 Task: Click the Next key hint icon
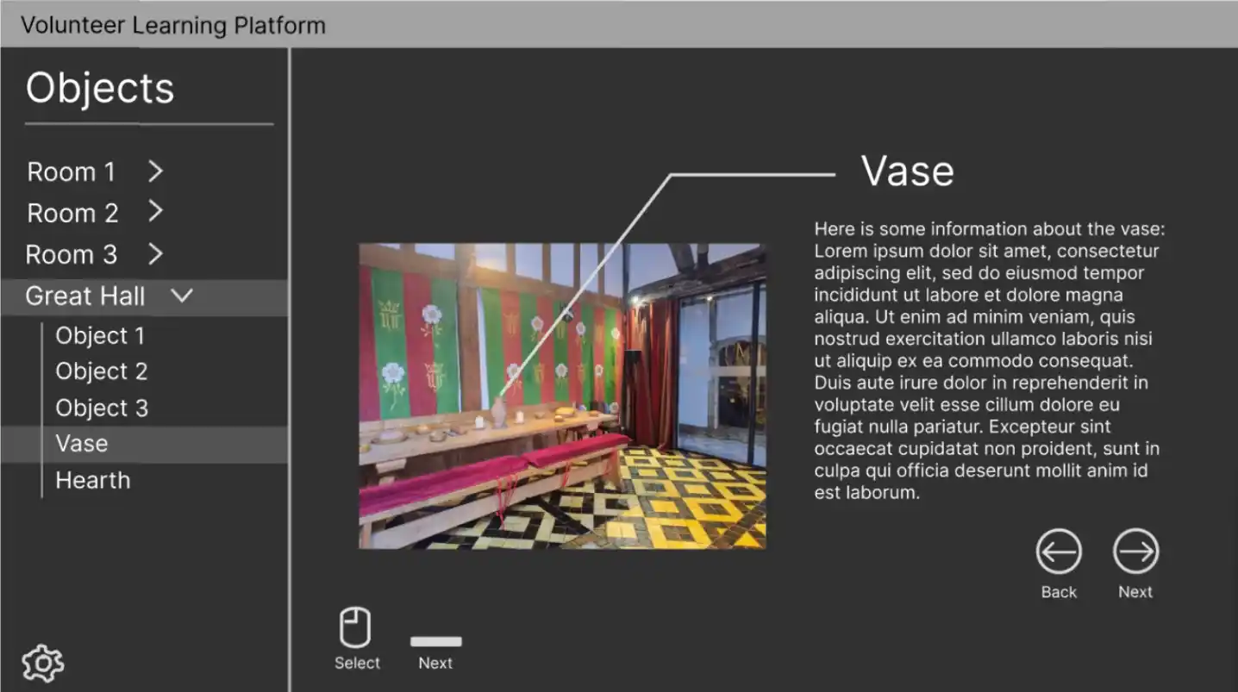(x=435, y=639)
